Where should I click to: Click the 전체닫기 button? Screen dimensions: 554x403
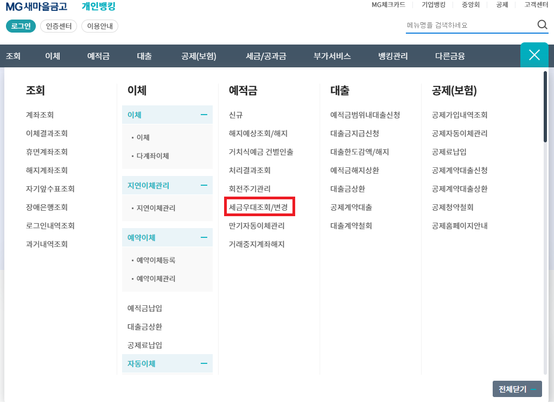pos(517,389)
